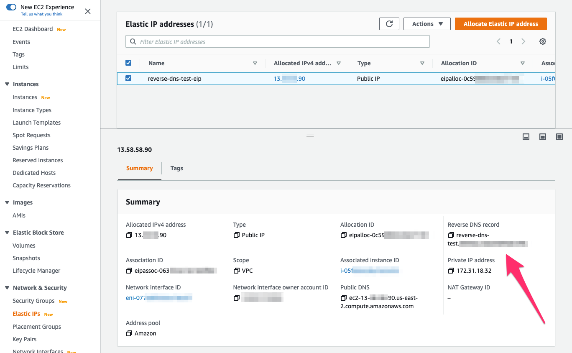Open Elastic IPs in sidebar
572x353 pixels.
tap(27, 314)
